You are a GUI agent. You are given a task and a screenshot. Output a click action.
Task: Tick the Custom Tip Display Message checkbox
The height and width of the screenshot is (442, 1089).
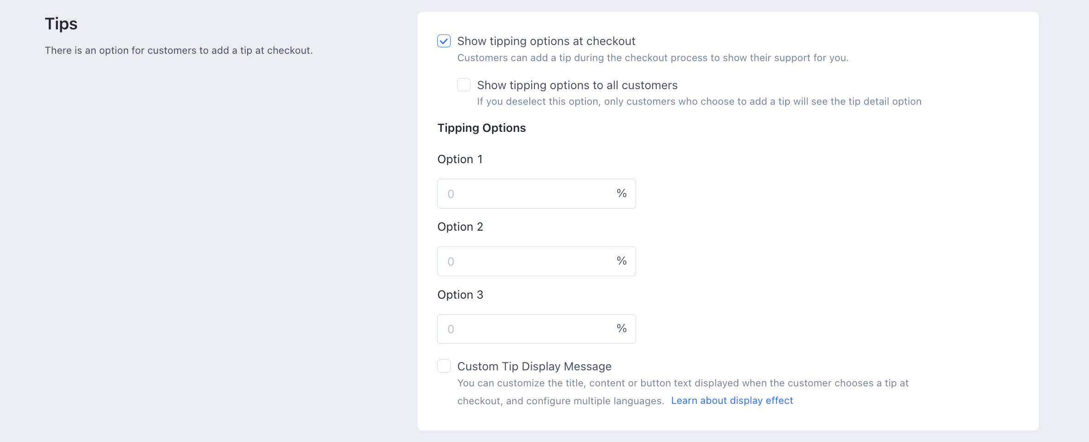[x=444, y=366]
